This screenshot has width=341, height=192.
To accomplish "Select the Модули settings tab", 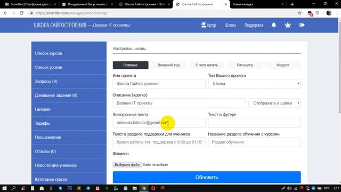I will pos(283,65).
